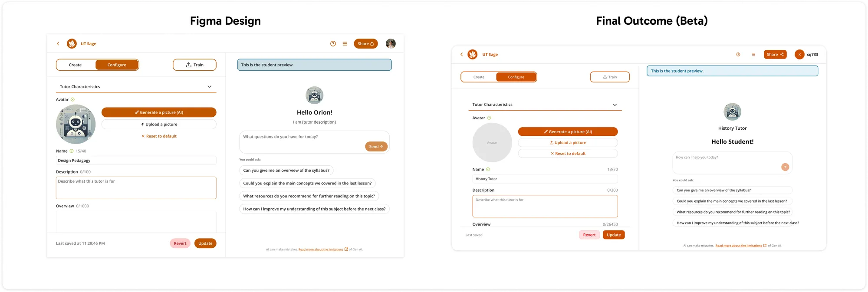Focus the Description textarea in Final Outcome
The image size is (868, 292).
[545, 206]
